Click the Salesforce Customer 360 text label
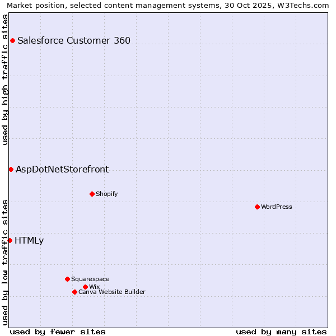 (74, 40)
